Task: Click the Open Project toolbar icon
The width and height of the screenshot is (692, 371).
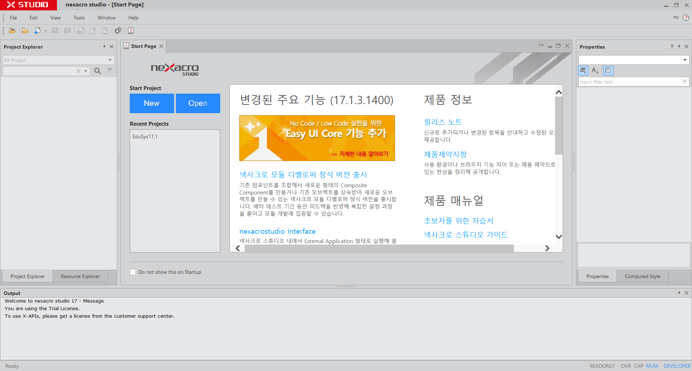Action: 12,31
